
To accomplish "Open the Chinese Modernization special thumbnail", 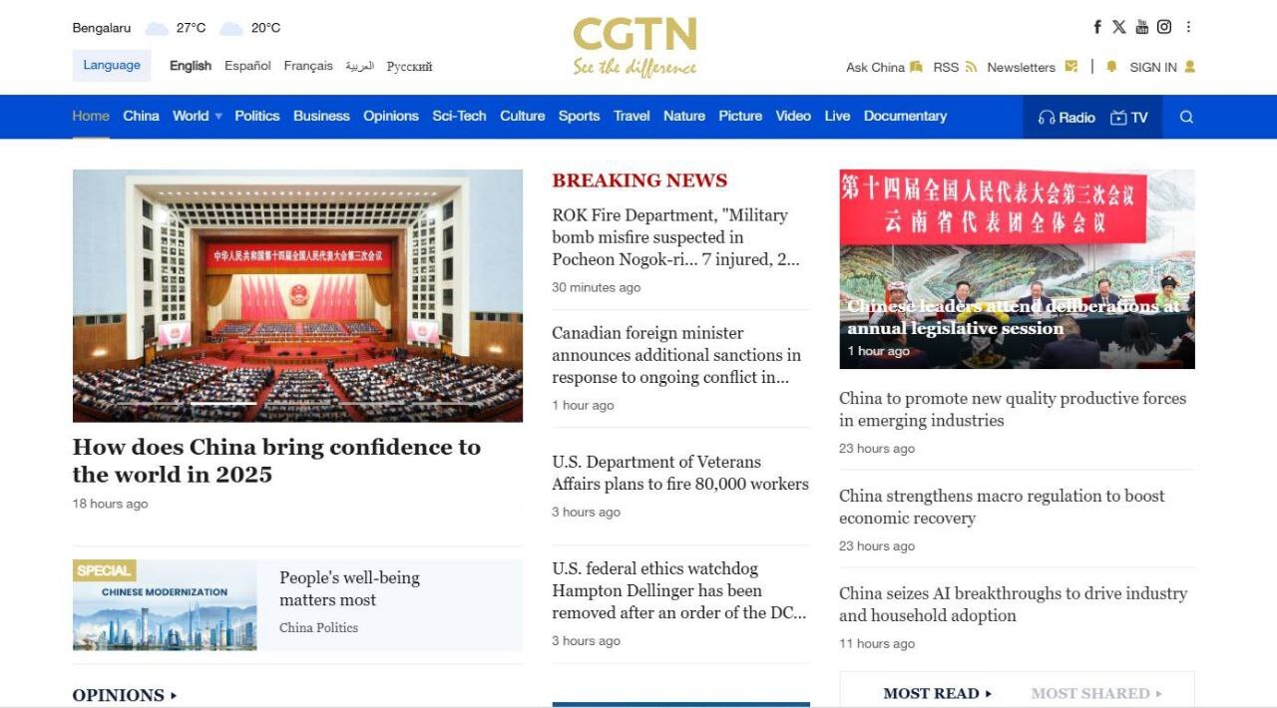I will tap(165, 605).
